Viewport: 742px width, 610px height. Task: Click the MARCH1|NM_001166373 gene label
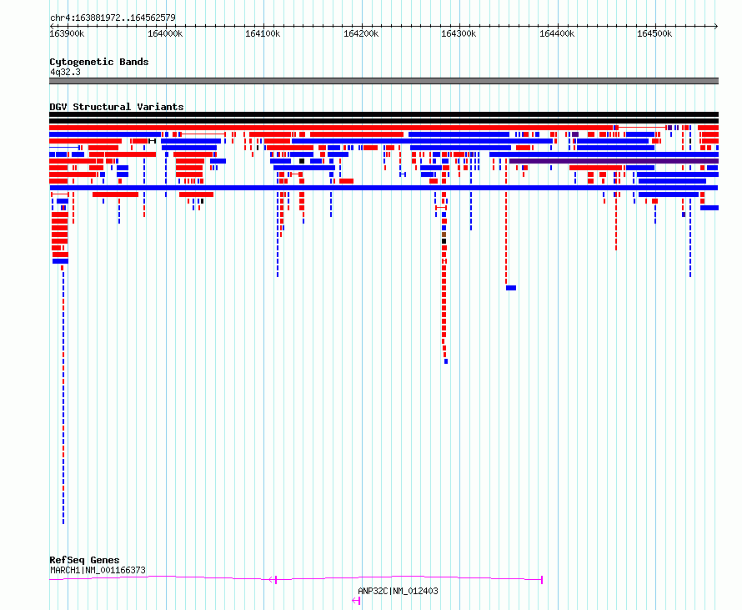[98, 570]
